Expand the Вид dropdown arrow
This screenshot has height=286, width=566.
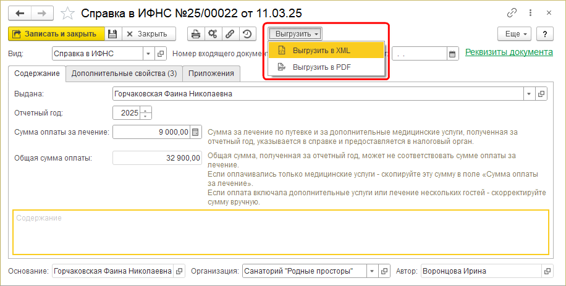pos(148,54)
